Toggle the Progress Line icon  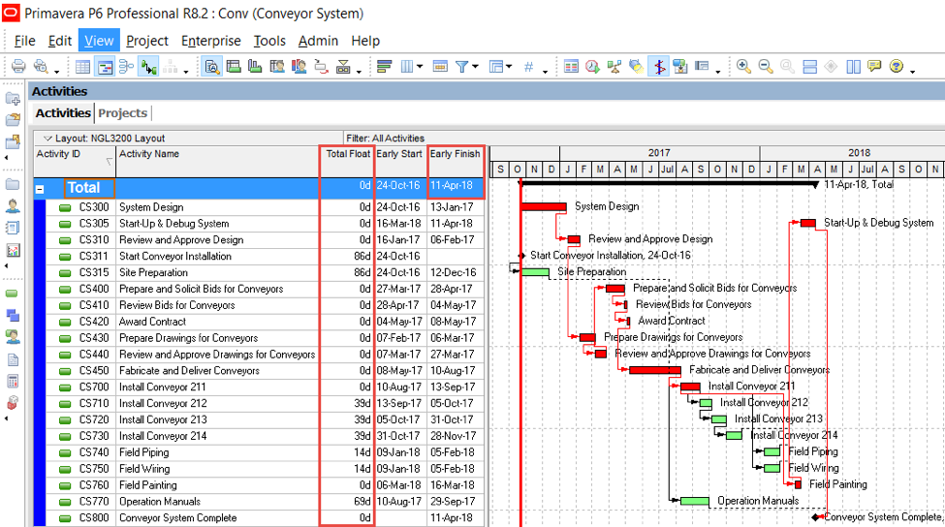coord(659,66)
